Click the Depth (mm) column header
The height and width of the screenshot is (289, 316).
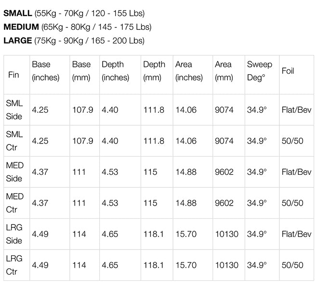[x=154, y=71]
